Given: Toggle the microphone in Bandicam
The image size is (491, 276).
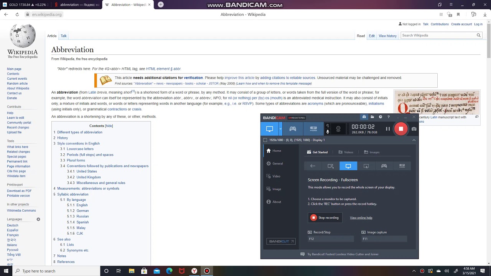Looking at the screenshot, I should [328, 132].
